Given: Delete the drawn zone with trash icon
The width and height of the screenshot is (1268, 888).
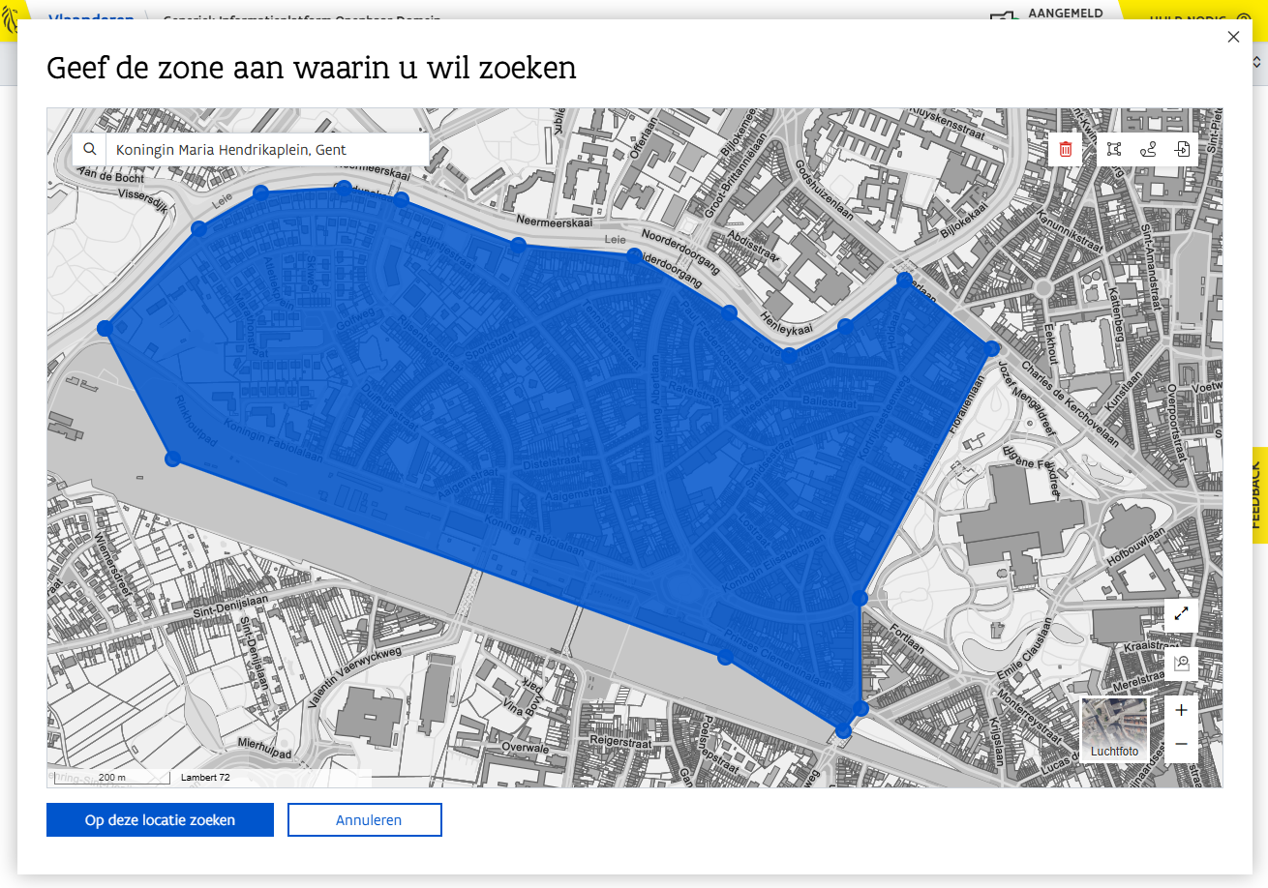Looking at the screenshot, I should tap(1066, 149).
